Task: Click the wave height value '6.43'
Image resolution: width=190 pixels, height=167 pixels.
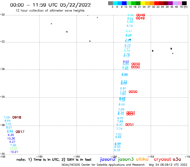Action: [x=117, y=147]
